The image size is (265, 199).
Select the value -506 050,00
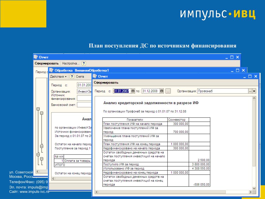200,181
